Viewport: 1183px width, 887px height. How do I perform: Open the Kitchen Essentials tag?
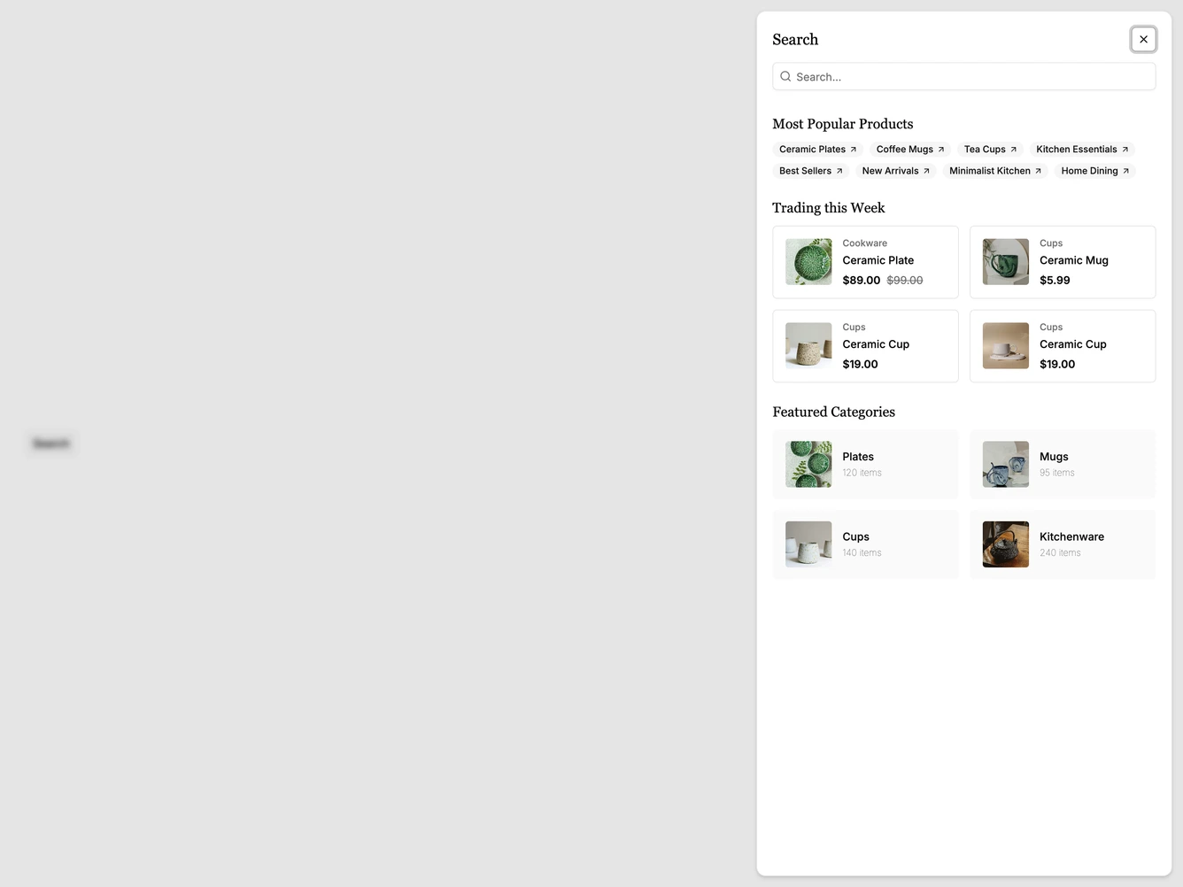click(1082, 150)
